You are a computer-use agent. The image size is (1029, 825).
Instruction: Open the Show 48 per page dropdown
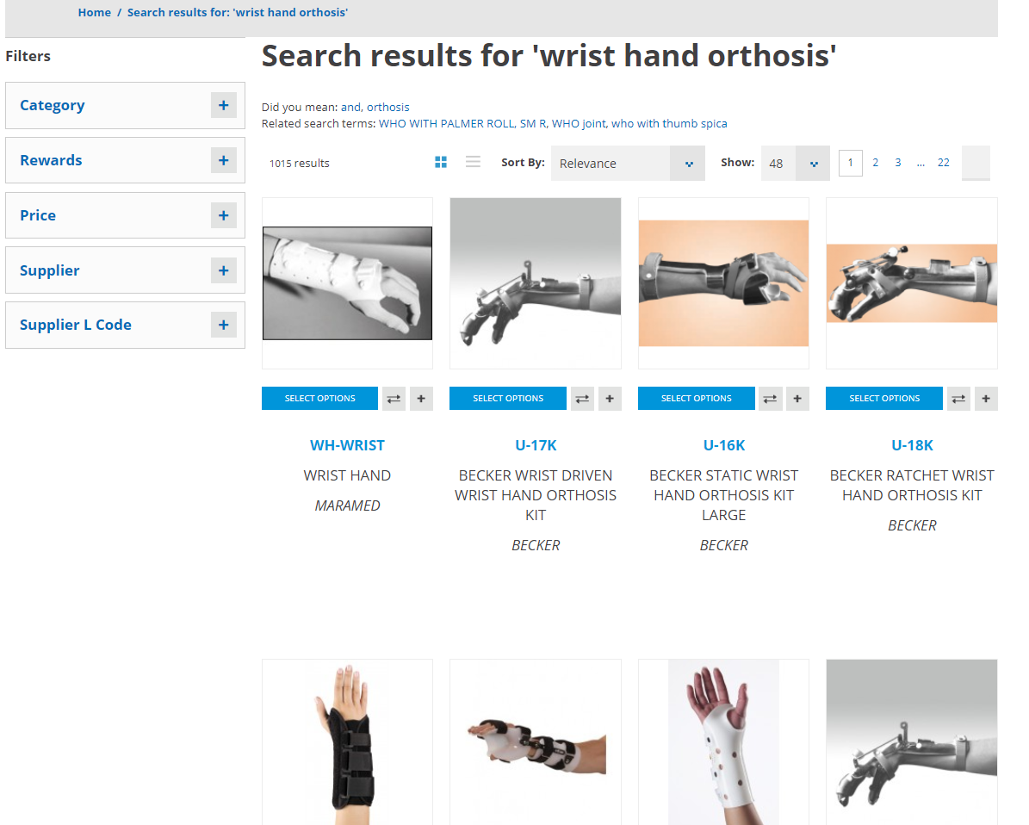(x=796, y=164)
